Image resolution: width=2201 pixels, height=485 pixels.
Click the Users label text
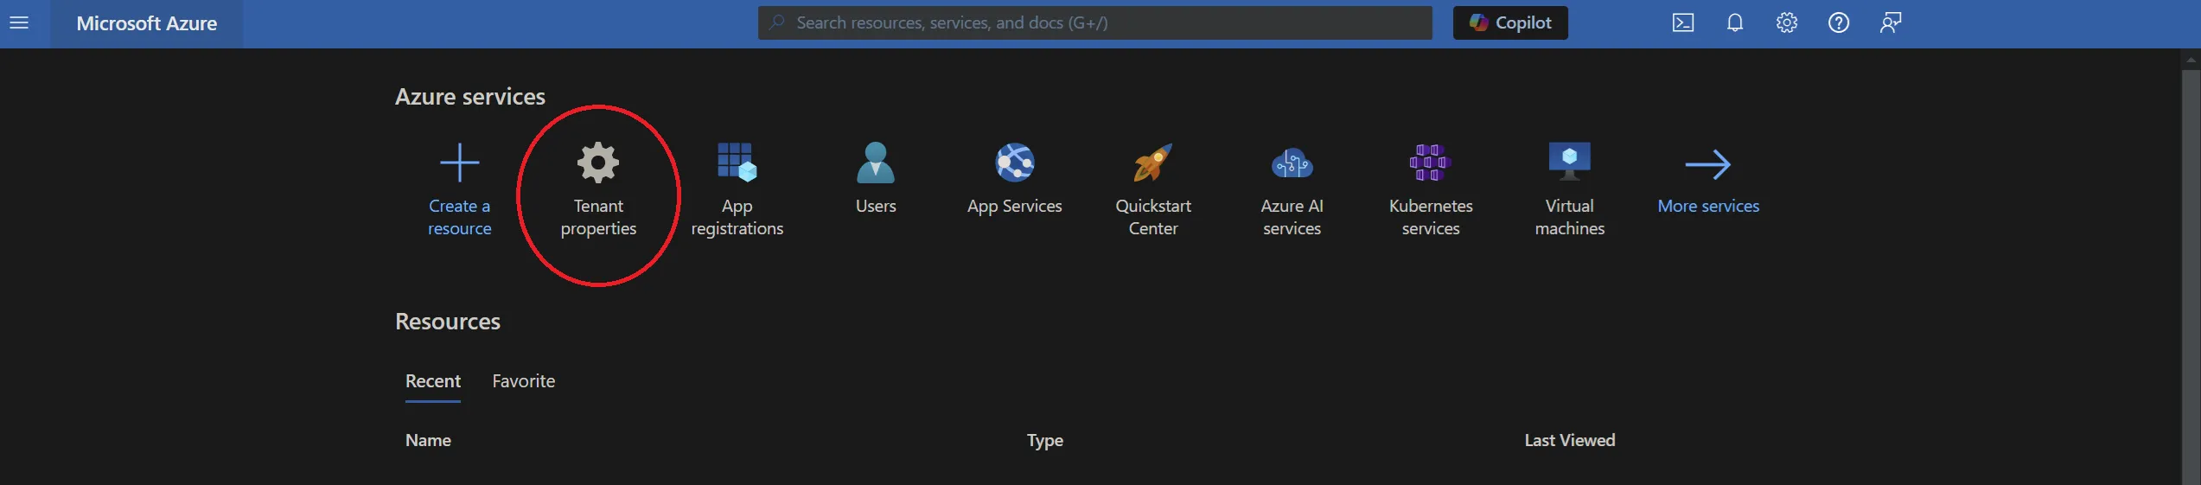click(876, 206)
